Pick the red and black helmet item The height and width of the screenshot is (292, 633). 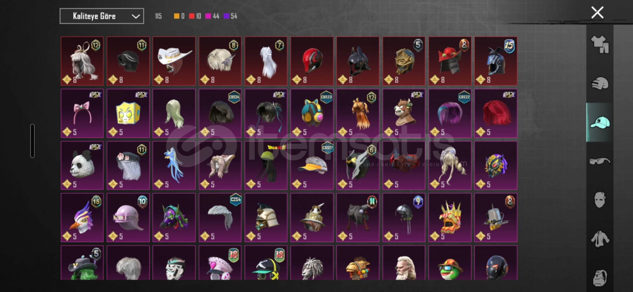point(312,61)
